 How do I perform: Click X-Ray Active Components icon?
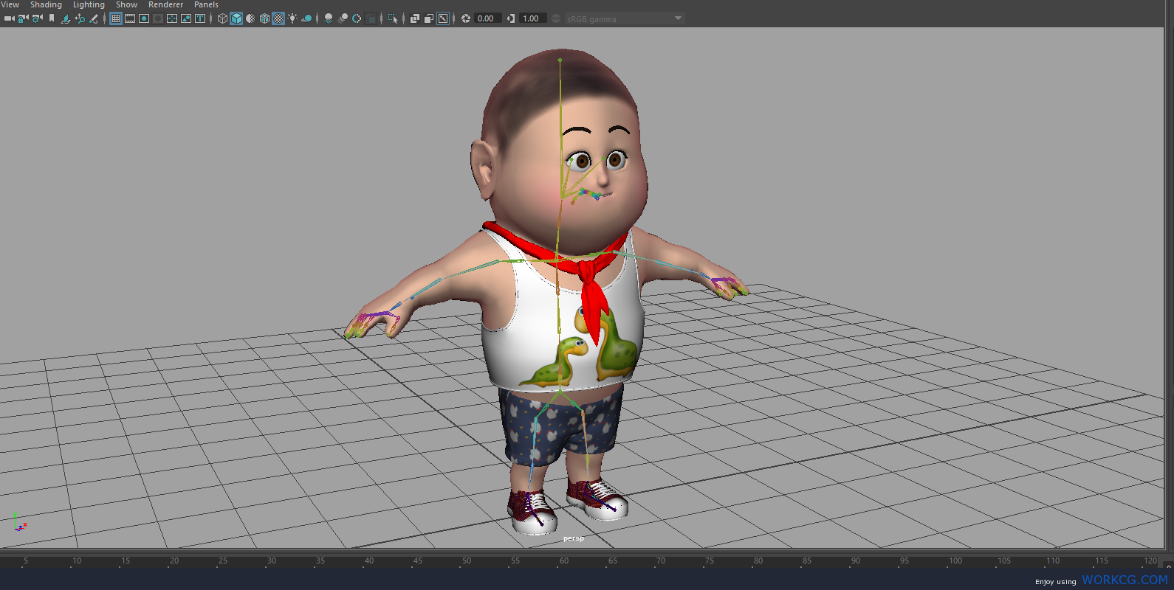click(429, 18)
